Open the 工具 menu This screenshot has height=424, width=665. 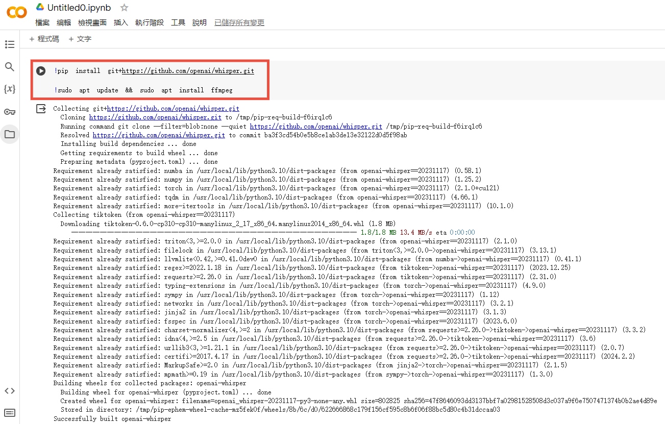[x=178, y=22]
